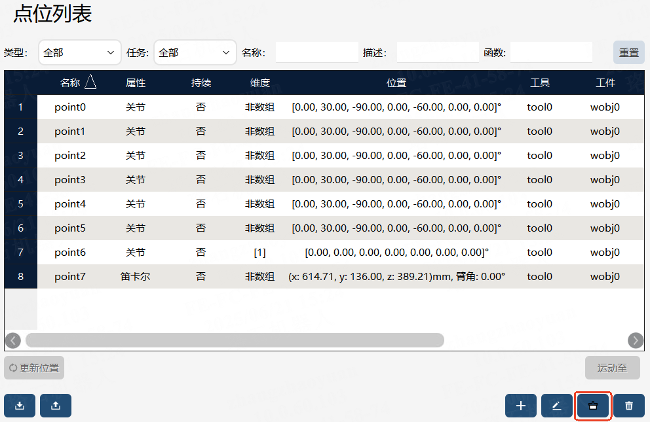
Task: Delete point with trash icon button
Action: coord(629,406)
